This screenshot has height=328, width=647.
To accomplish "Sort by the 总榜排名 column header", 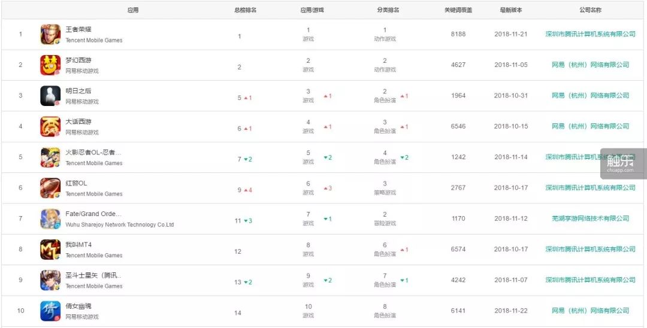I will 246,10.
